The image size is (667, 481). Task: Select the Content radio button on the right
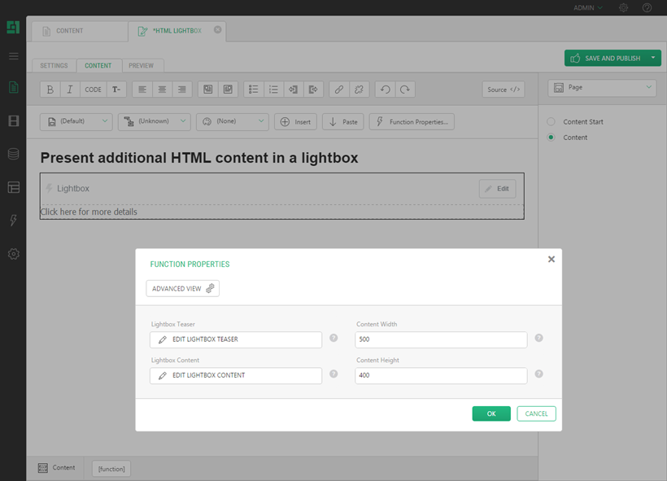[x=551, y=137]
